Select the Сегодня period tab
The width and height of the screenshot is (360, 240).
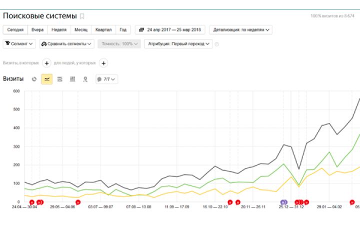click(15, 29)
